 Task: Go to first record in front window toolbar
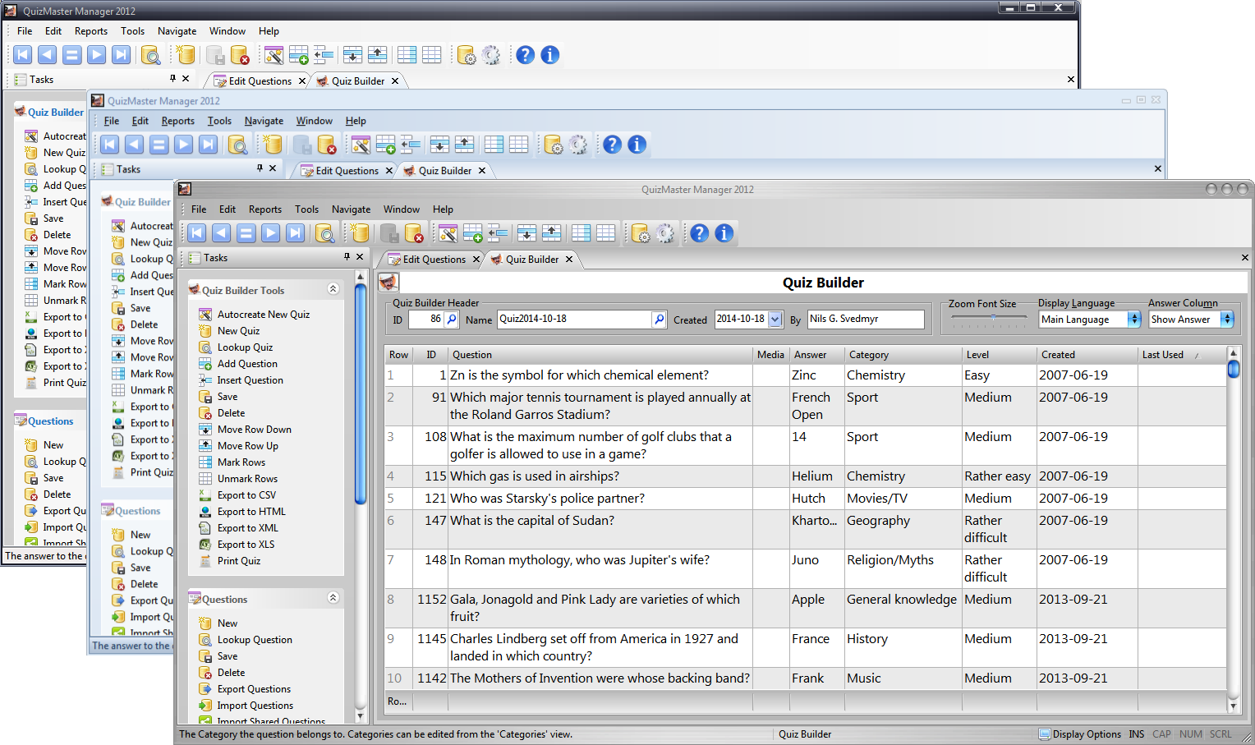click(x=197, y=233)
